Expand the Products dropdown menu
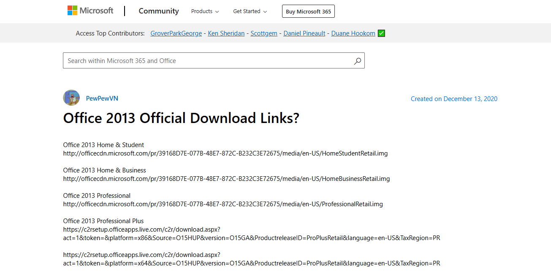Screen dimensions: 551x276 [x=205, y=11]
